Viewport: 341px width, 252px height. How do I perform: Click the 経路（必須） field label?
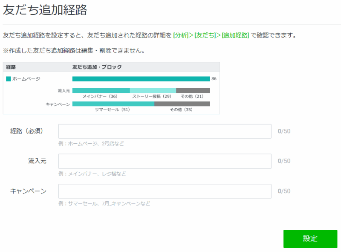click(26, 131)
